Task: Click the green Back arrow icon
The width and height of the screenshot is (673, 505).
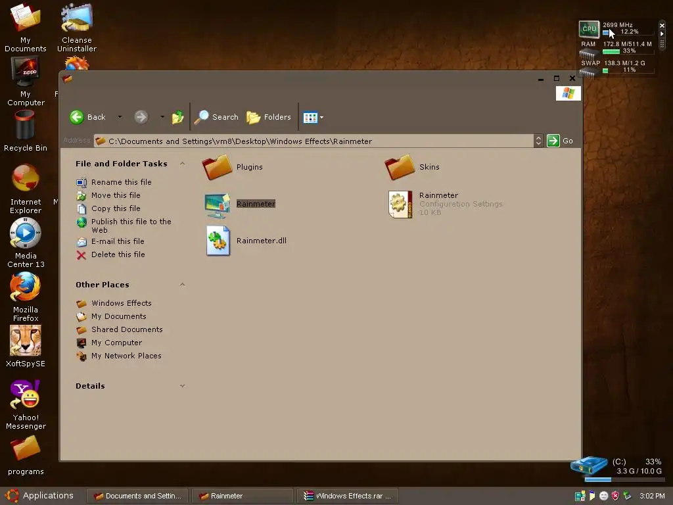Action: [77, 117]
